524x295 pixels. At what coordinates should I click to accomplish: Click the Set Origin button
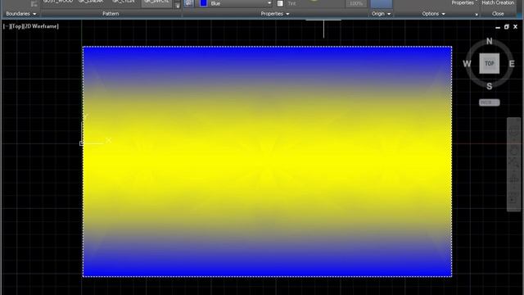(382, 4)
